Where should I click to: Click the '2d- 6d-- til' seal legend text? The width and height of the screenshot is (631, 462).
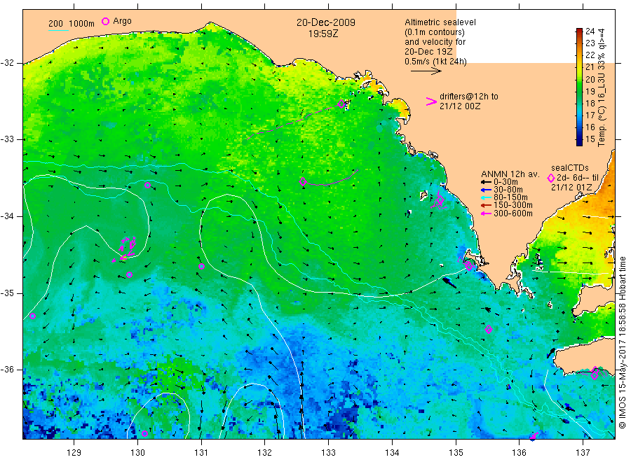578,178
